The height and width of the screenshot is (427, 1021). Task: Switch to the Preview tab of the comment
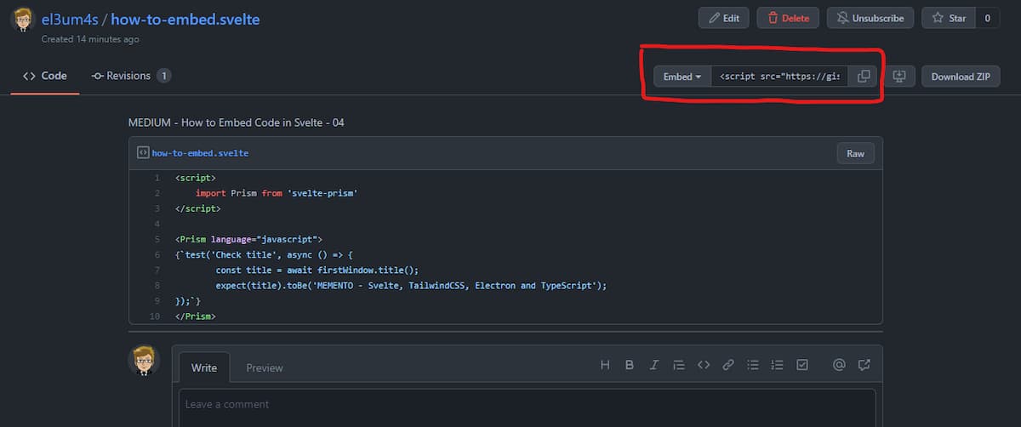265,367
